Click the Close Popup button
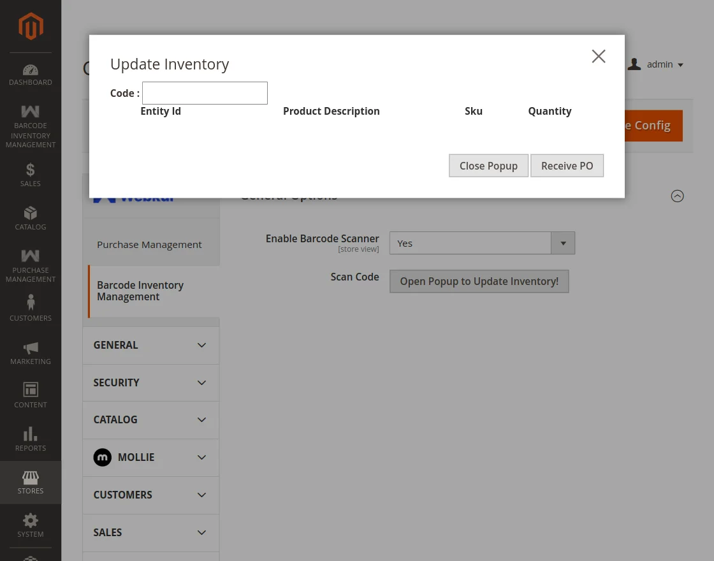 point(488,165)
